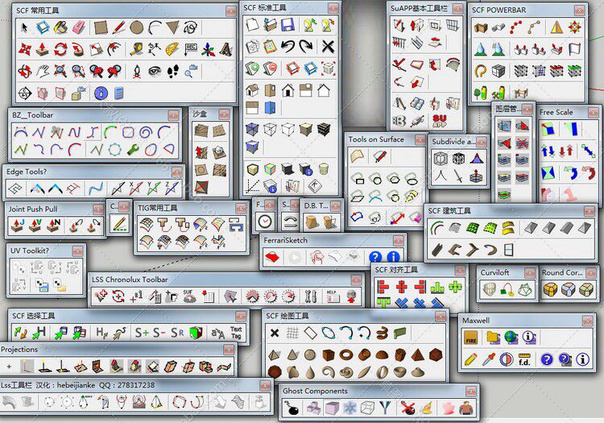The width and height of the screenshot is (604, 423).
Task: Select the red pencil in Tools on Surface
Action: click(x=379, y=156)
